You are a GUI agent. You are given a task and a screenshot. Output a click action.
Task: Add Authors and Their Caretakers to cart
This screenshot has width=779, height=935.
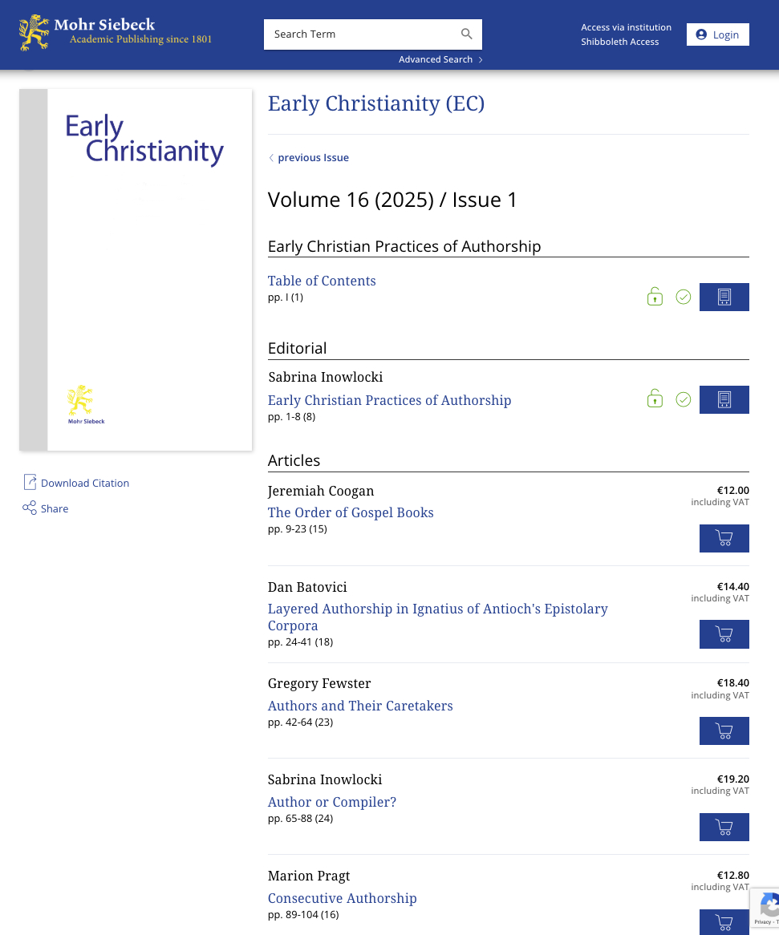click(x=724, y=731)
